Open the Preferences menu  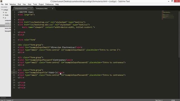point(49,4)
